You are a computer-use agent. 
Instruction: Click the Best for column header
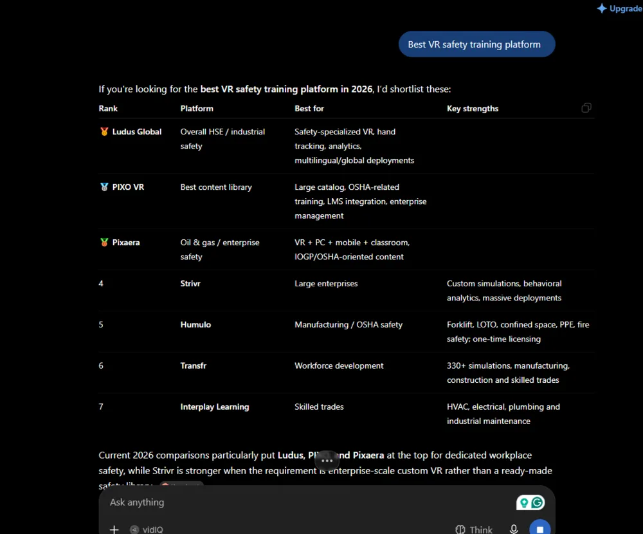pos(309,108)
